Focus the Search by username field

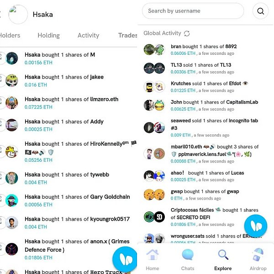pyautogui.click(x=193, y=11)
